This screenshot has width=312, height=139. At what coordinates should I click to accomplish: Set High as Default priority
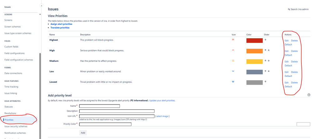coord(288,55)
